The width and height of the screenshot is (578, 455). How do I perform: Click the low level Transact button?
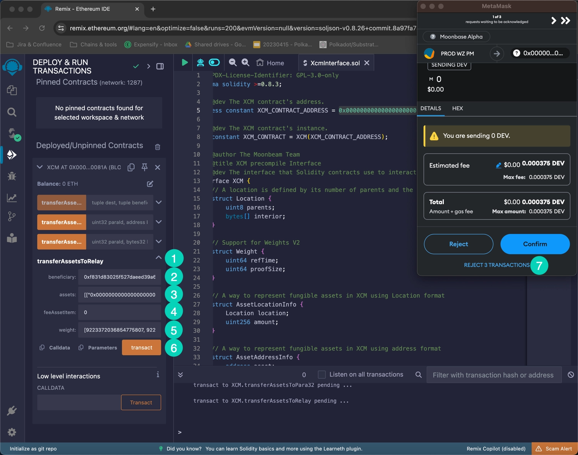pos(141,402)
